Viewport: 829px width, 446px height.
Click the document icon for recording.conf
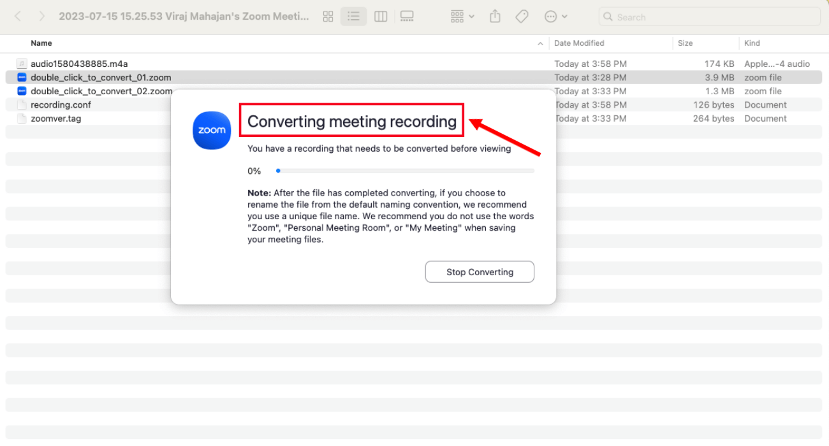(21, 105)
